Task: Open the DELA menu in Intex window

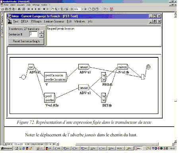Action: tap(25, 22)
